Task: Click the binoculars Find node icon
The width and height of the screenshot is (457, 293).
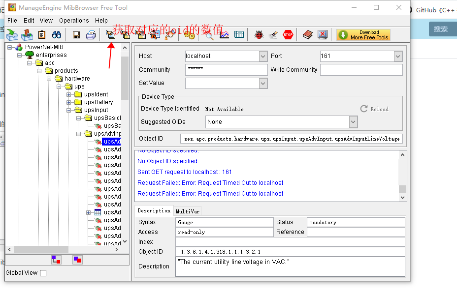Action: point(57,35)
